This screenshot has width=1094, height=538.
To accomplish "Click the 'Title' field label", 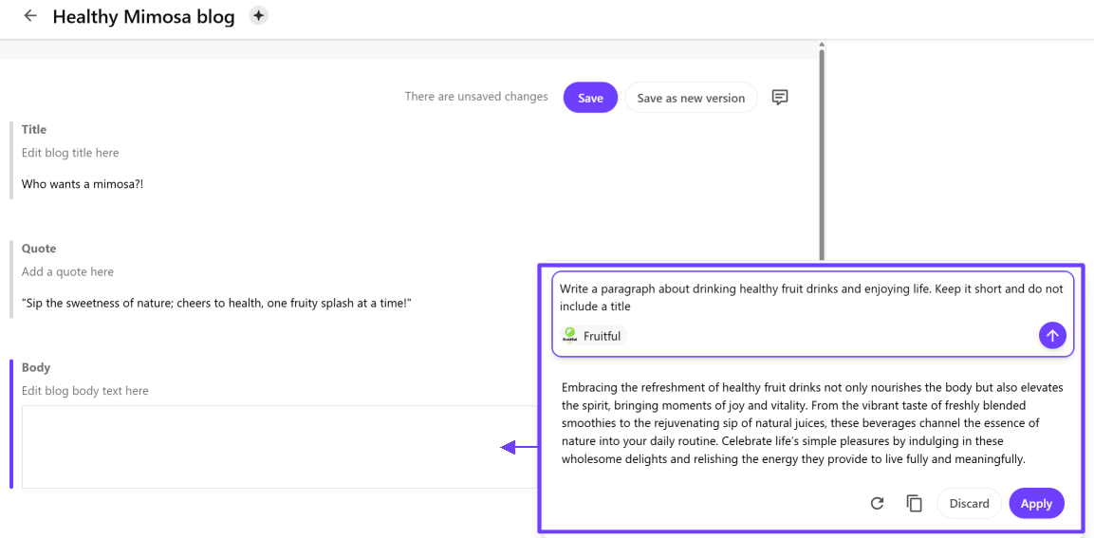I will point(34,129).
